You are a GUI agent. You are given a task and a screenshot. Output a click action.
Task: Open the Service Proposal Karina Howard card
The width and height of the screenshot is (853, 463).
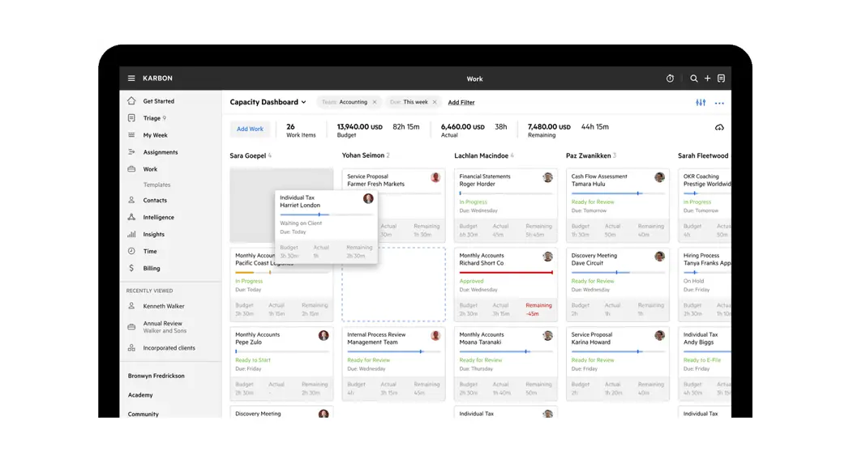617,363
